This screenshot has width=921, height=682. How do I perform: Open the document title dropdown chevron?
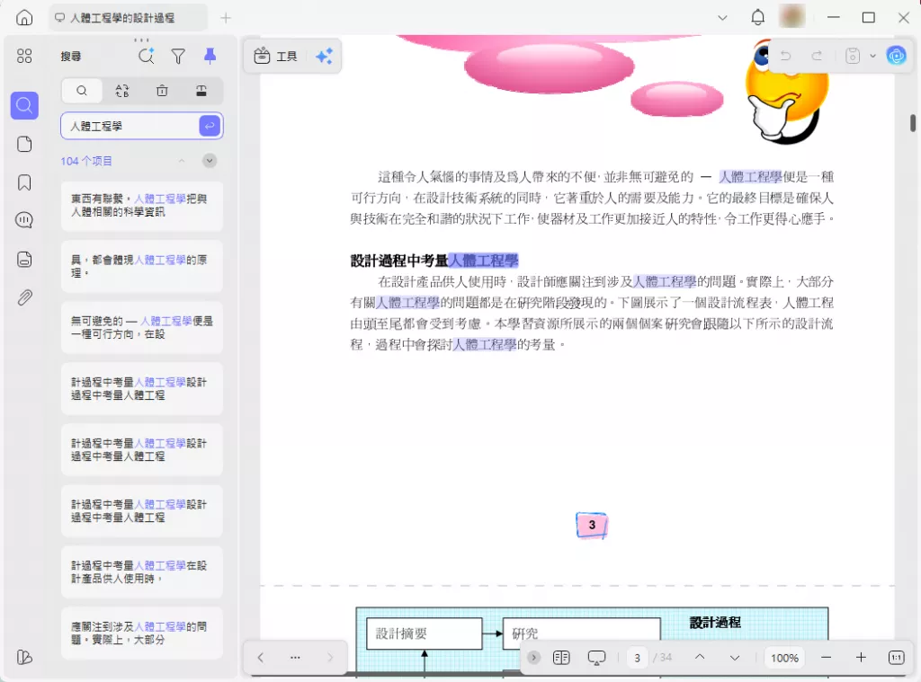[x=722, y=17]
